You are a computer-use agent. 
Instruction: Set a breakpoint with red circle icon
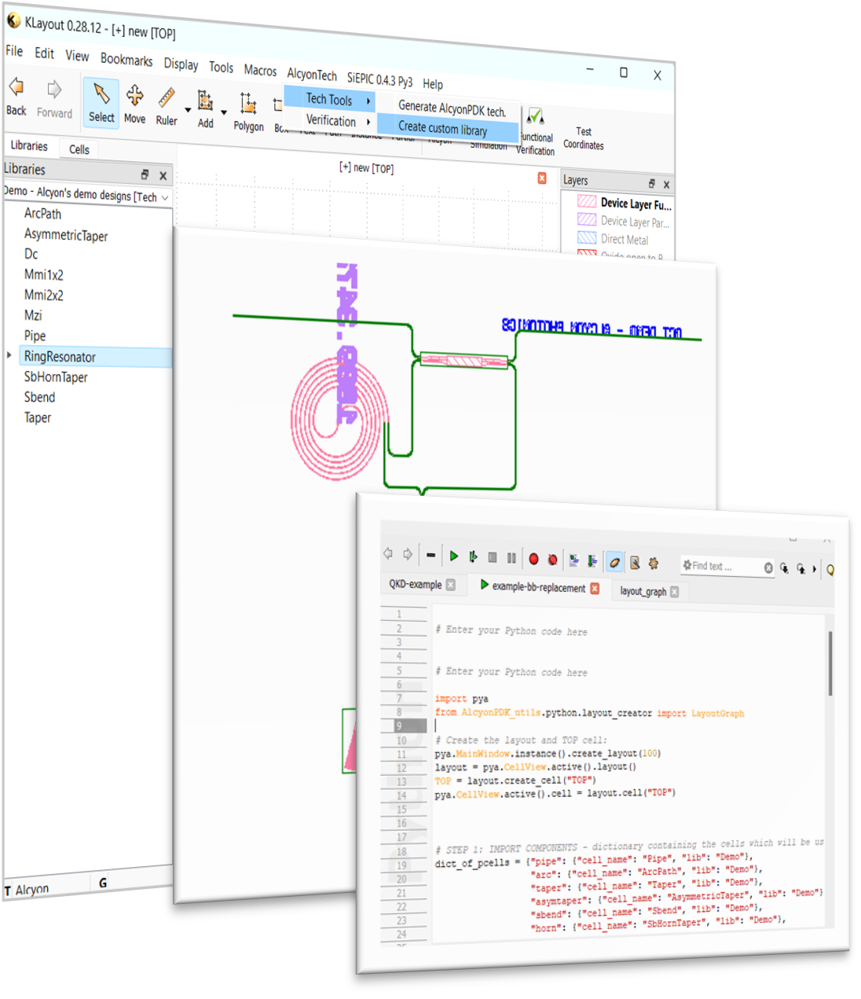(x=533, y=559)
